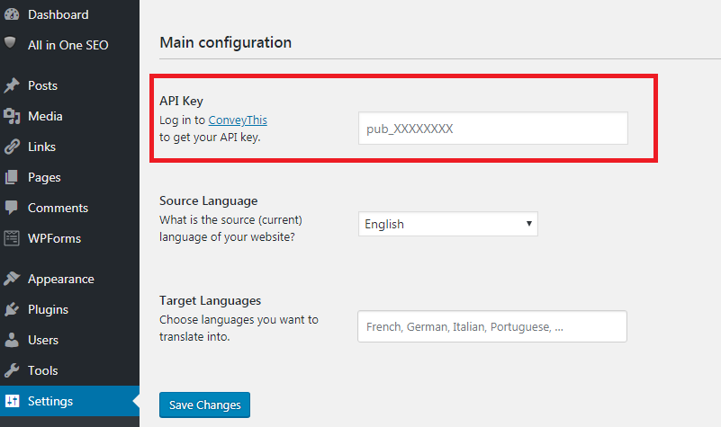Click the Tools wrench icon

12,370
